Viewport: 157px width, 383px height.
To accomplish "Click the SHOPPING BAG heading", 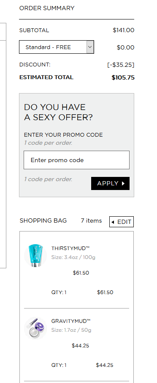I will pos(43,220).
